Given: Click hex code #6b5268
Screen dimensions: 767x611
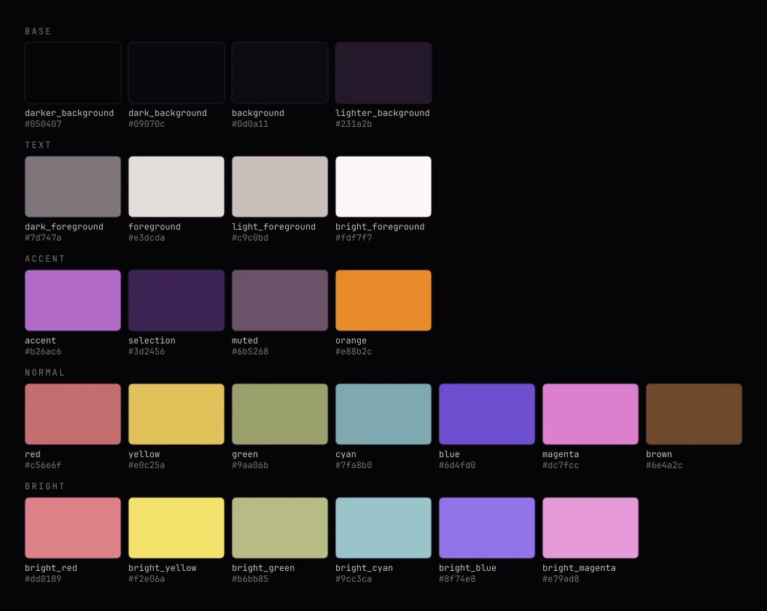Looking at the screenshot, I should [x=250, y=351].
